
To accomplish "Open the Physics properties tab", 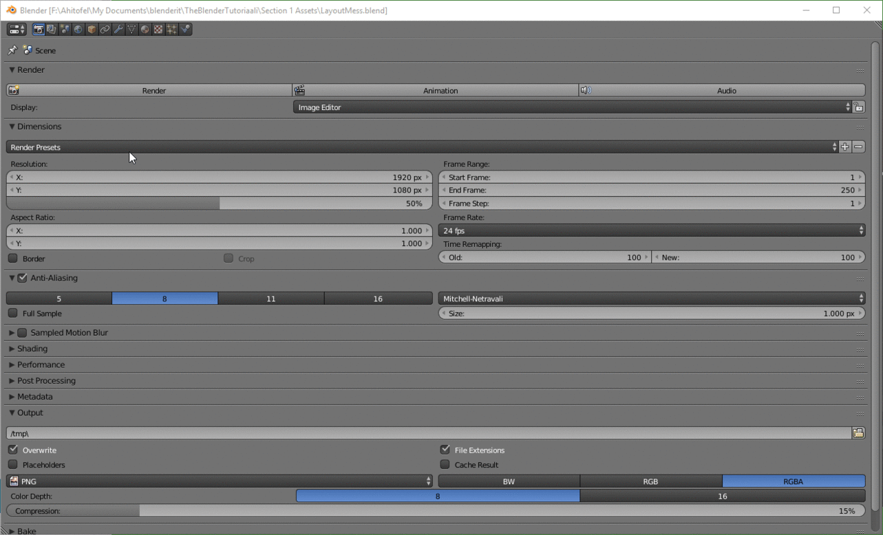I will click(x=185, y=30).
